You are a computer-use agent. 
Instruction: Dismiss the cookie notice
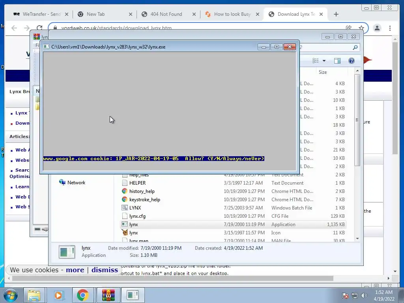(105, 270)
